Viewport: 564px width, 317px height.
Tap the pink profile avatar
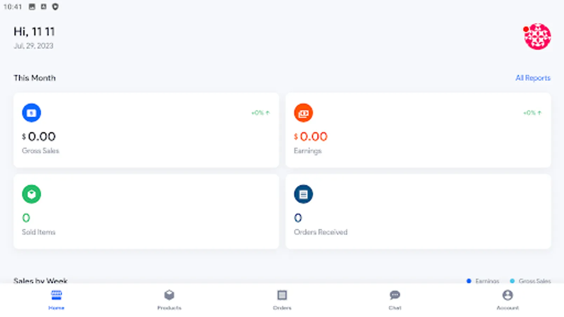[x=537, y=37]
